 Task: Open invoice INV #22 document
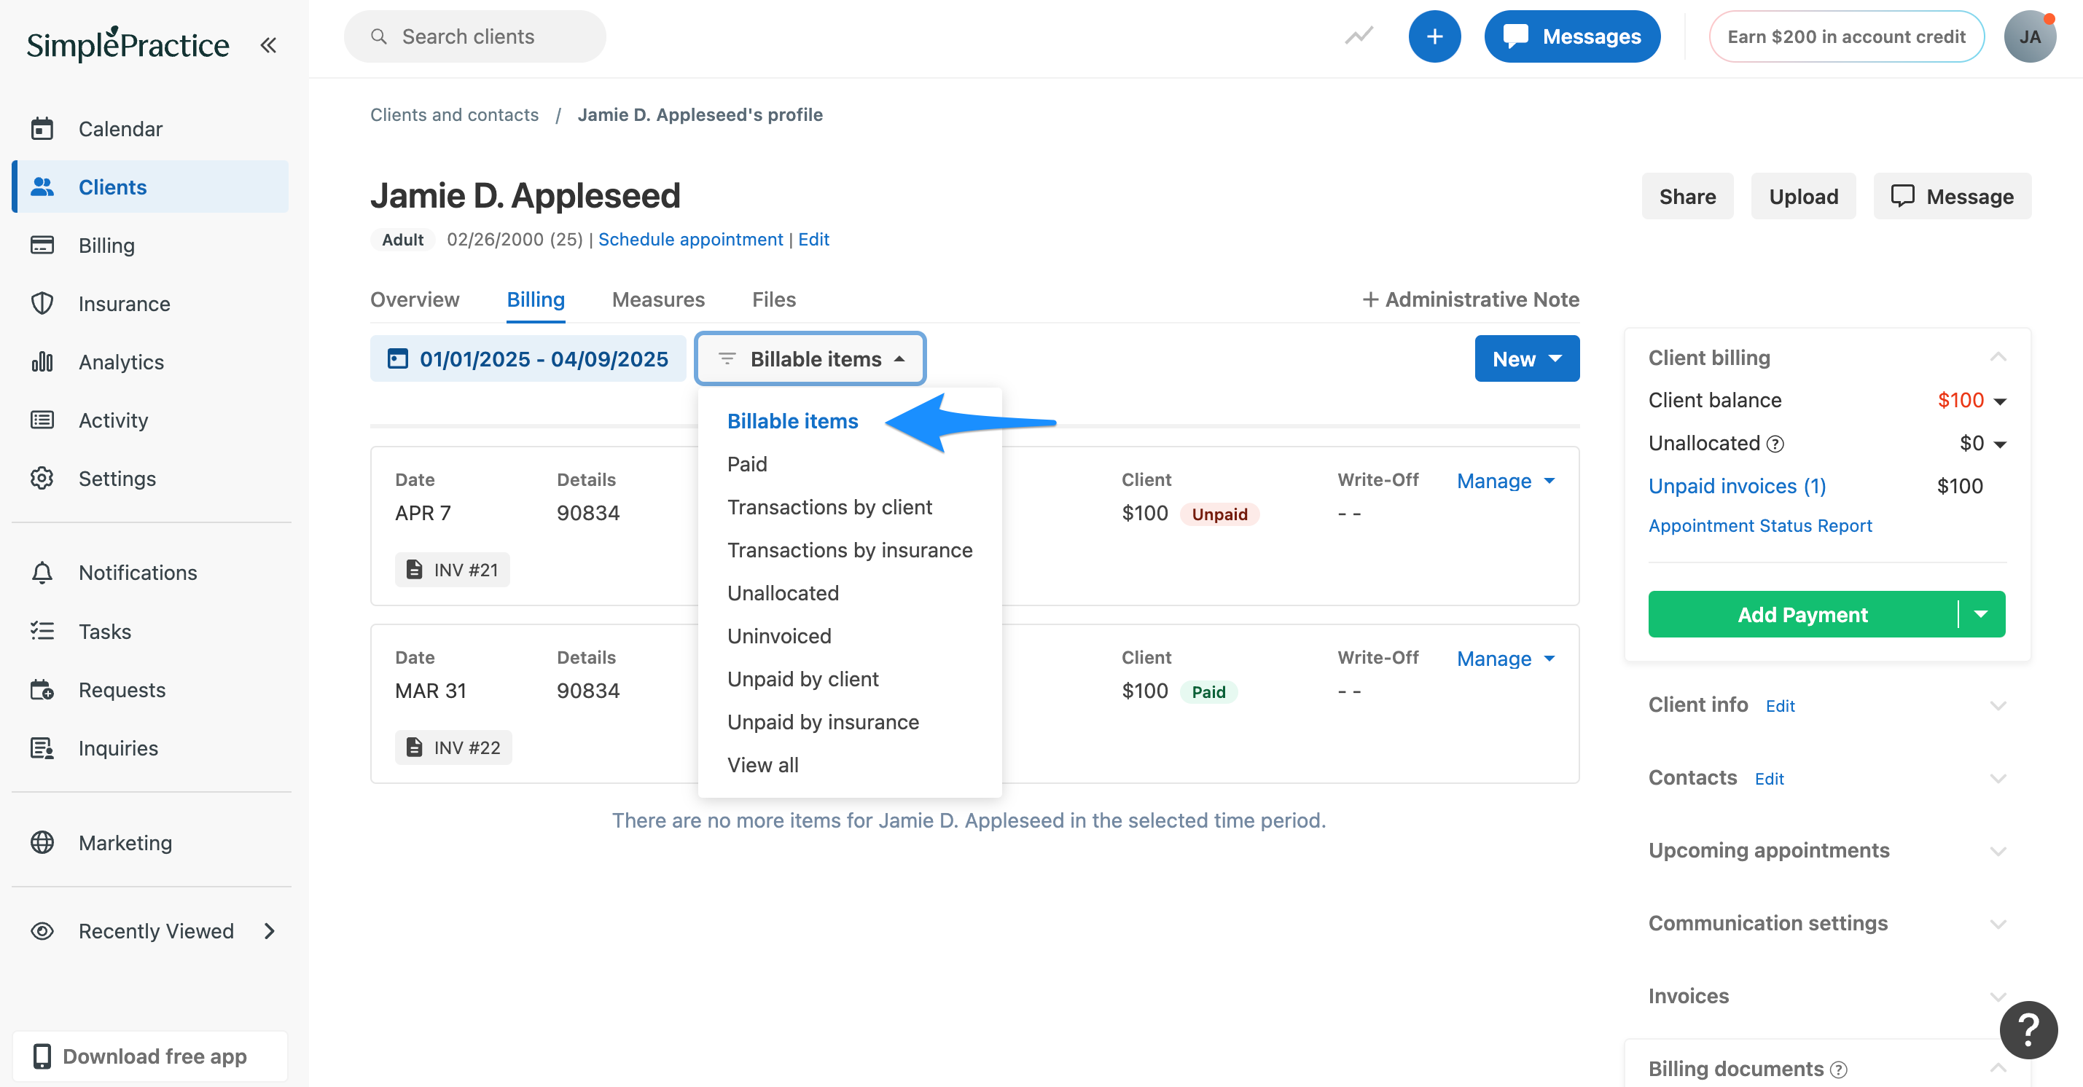click(453, 747)
